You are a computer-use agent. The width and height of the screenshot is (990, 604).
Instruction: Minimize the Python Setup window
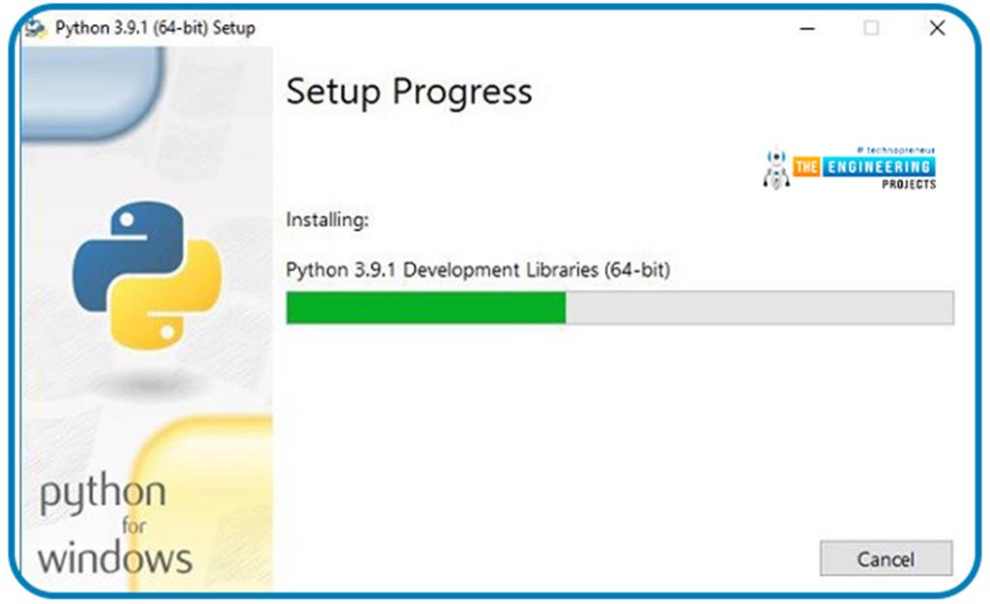(x=807, y=29)
